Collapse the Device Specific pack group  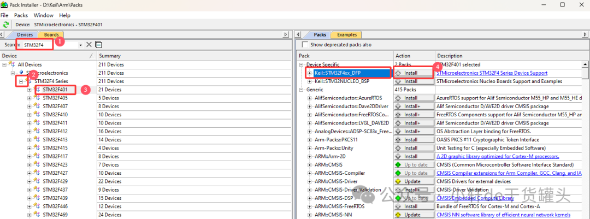point(302,65)
